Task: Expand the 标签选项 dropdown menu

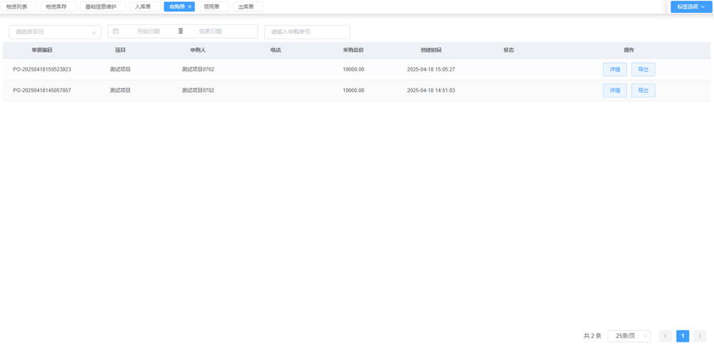Action: pos(691,7)
